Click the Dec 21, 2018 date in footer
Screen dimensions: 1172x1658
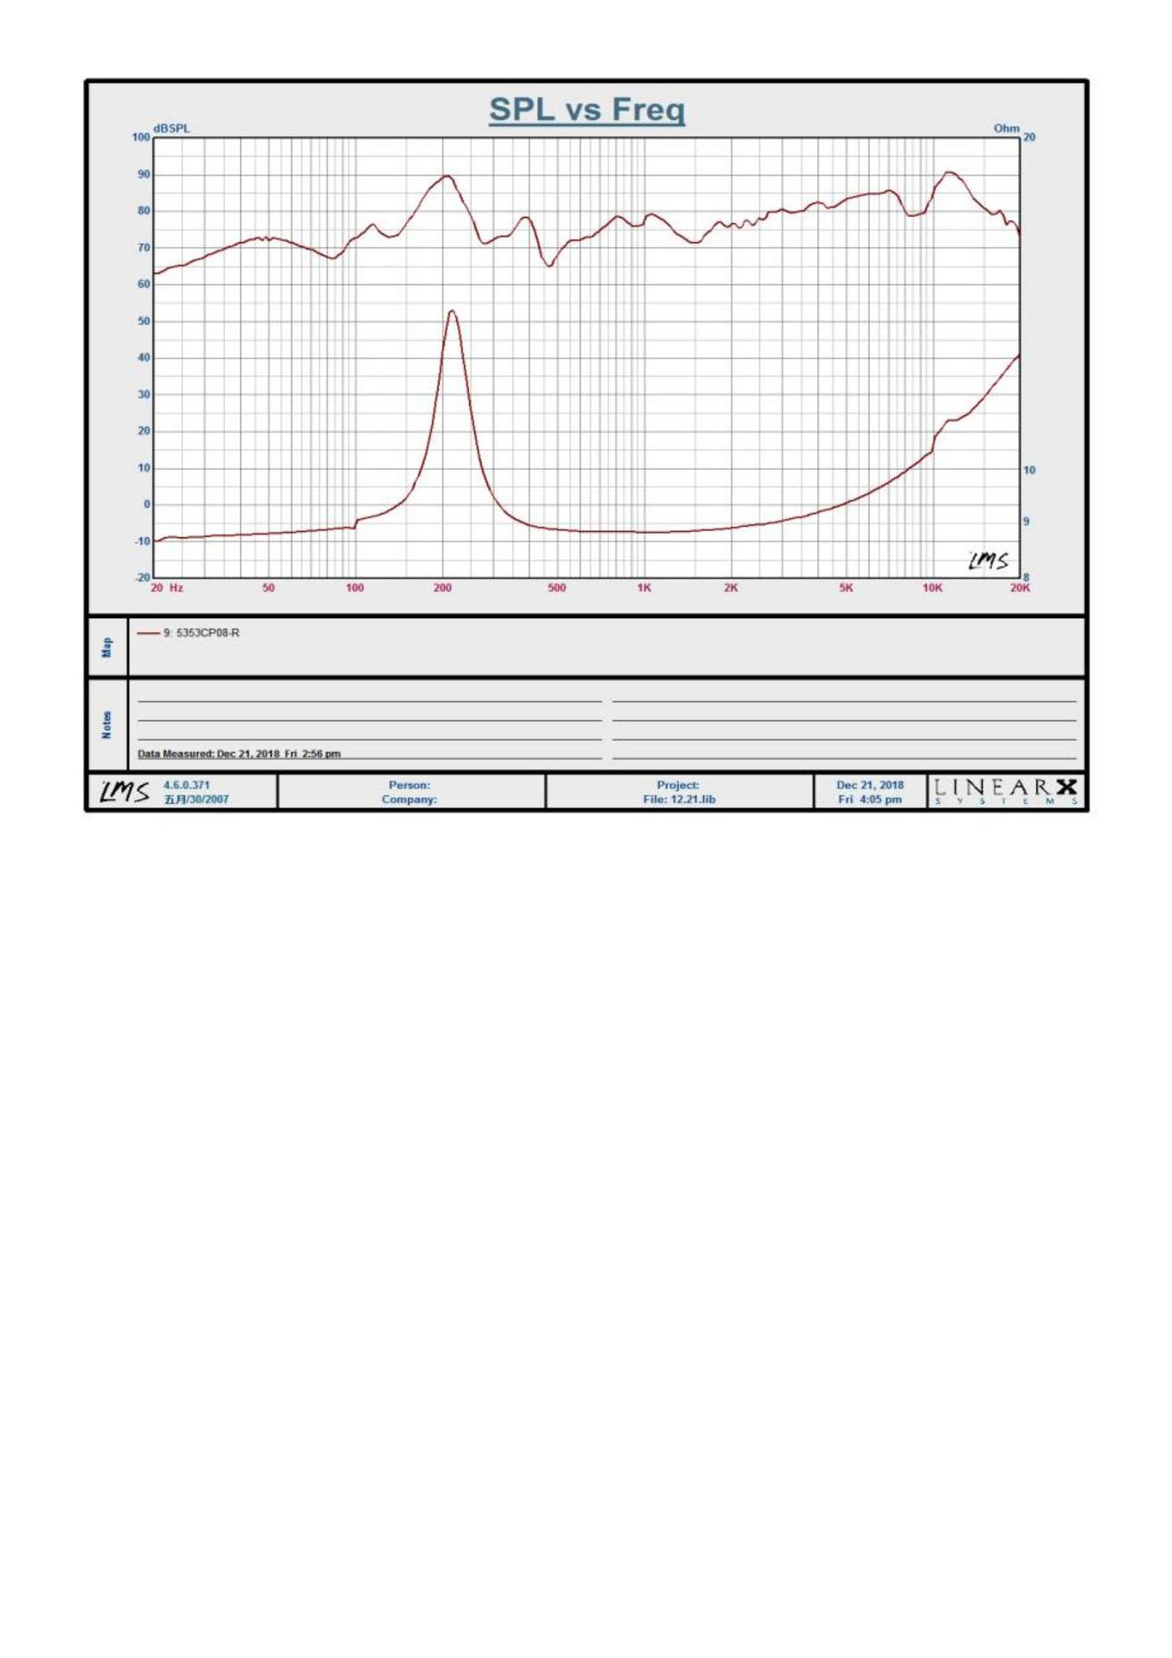pos(870,785)
